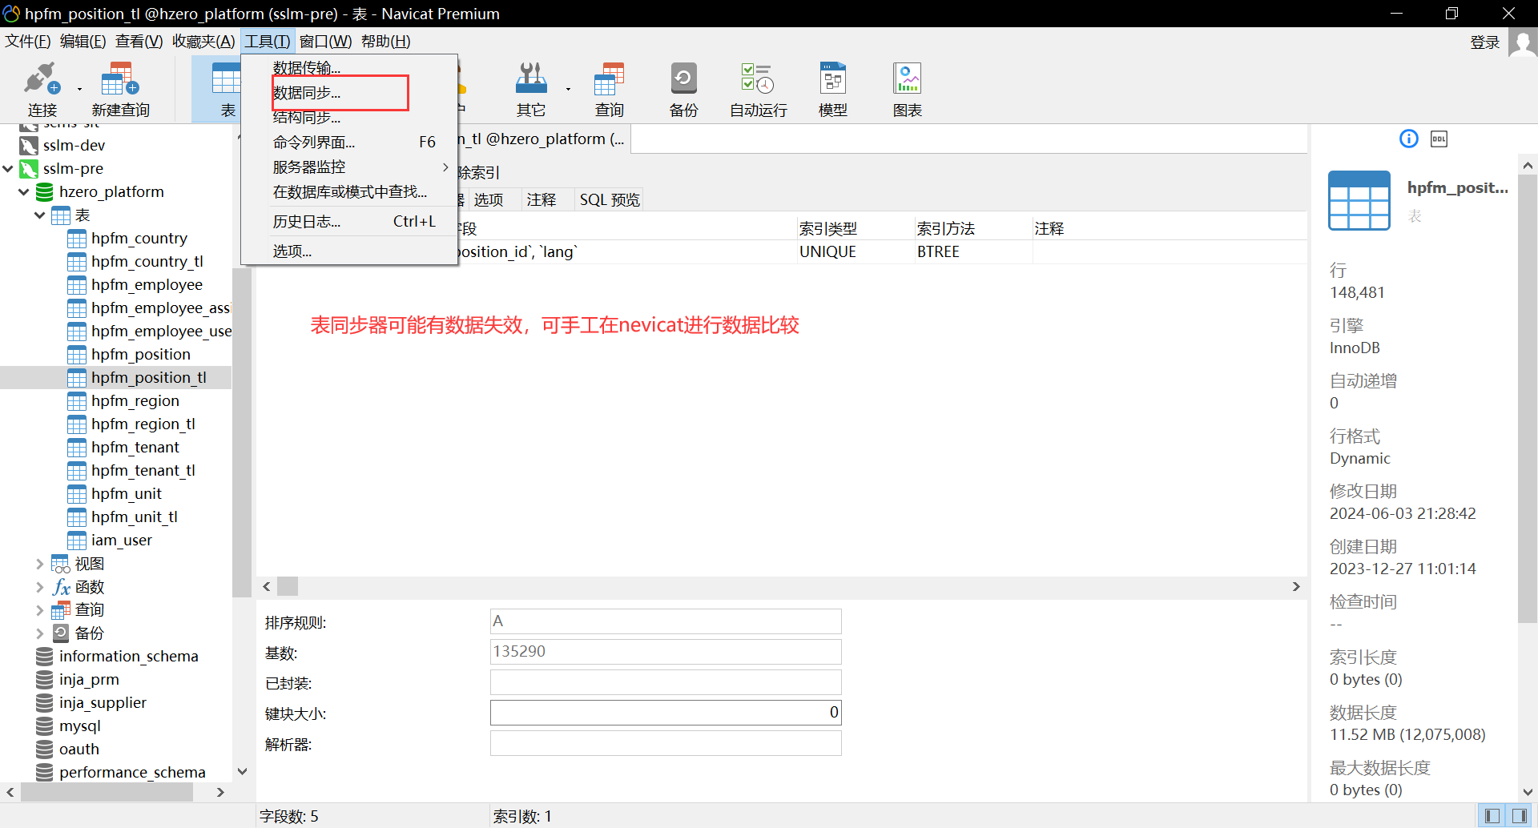Image resolution: width=1538 pixels, height=828 pixels.
Task: Open Connection button dropdown arrow
Action: tap(79, 89)
